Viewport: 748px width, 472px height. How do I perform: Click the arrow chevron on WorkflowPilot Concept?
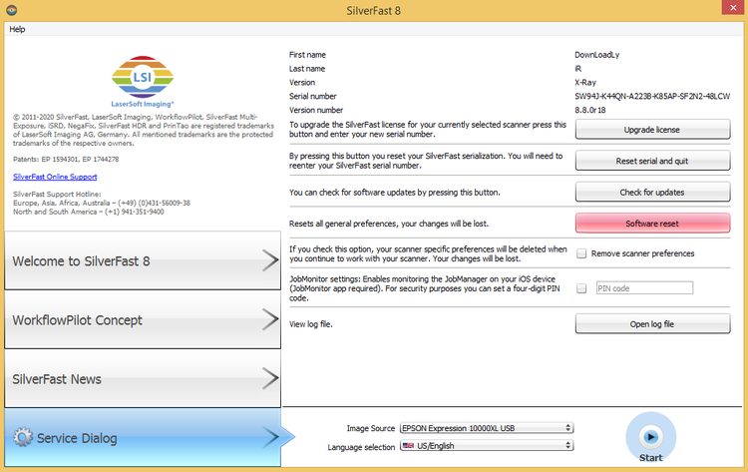(270, 320)
